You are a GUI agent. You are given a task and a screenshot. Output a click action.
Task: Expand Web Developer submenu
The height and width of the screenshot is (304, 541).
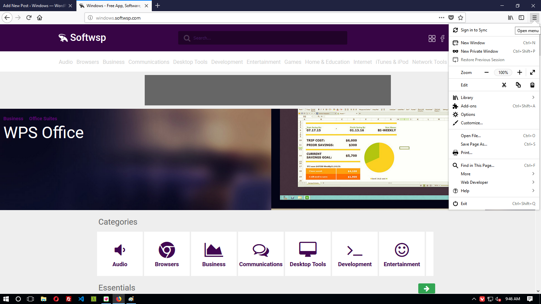(494, 182)
